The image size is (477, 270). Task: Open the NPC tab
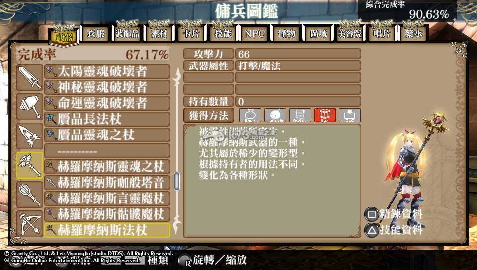click(x=254, y=33)
